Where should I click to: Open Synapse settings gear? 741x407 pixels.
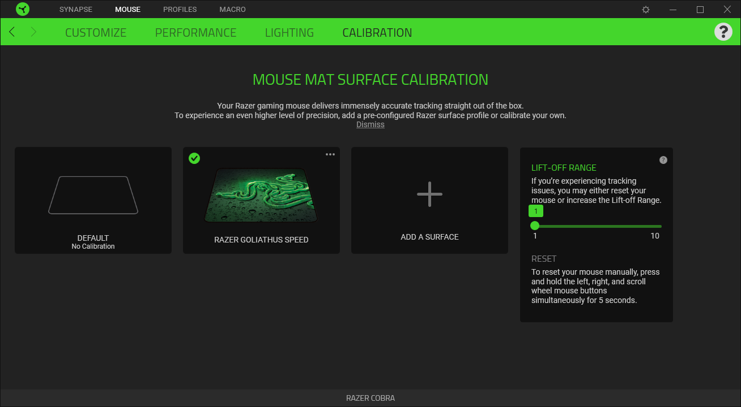click(646, 10)
